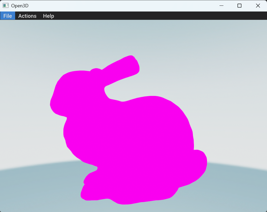Minimize the Open3D window
The image size is (267, 212).
[x=221, y=6]
